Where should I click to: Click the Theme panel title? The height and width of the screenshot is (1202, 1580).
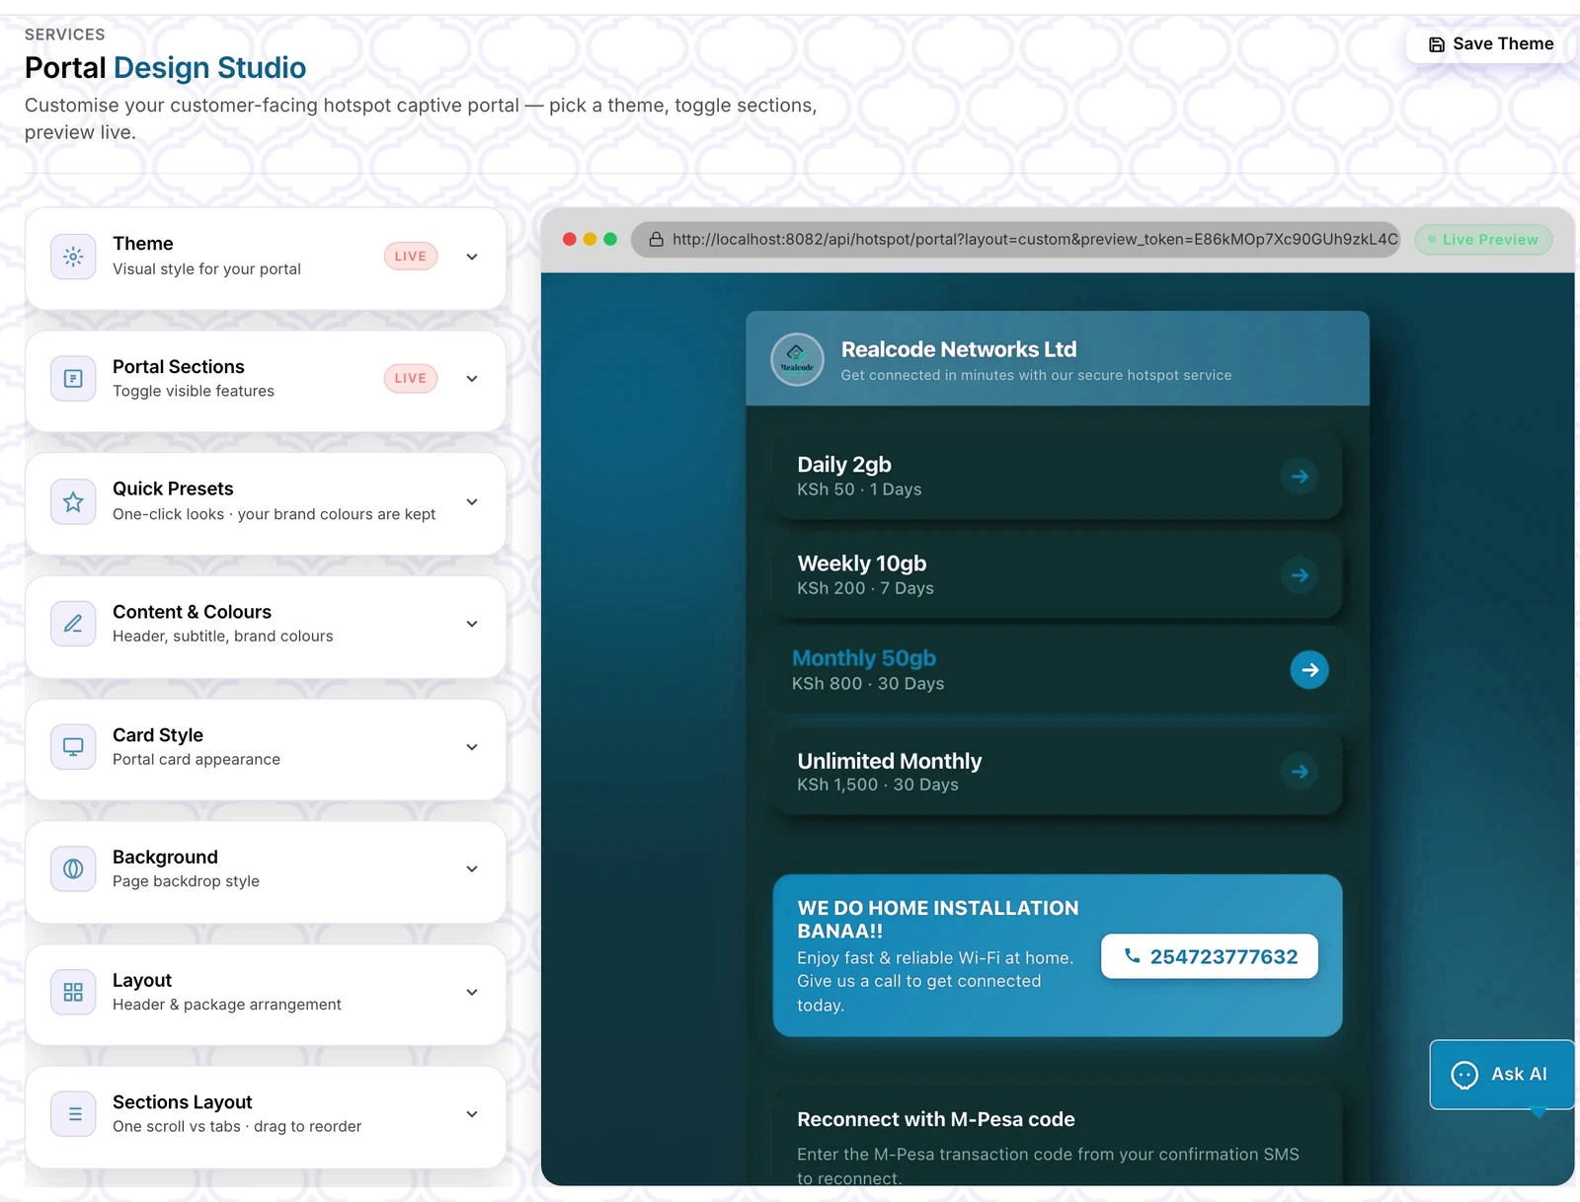(x=143, y=244)
